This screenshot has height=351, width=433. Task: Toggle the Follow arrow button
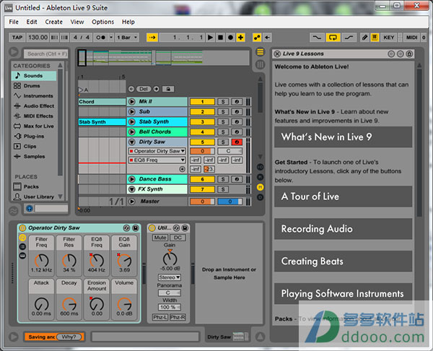click(x=152, y=38)
